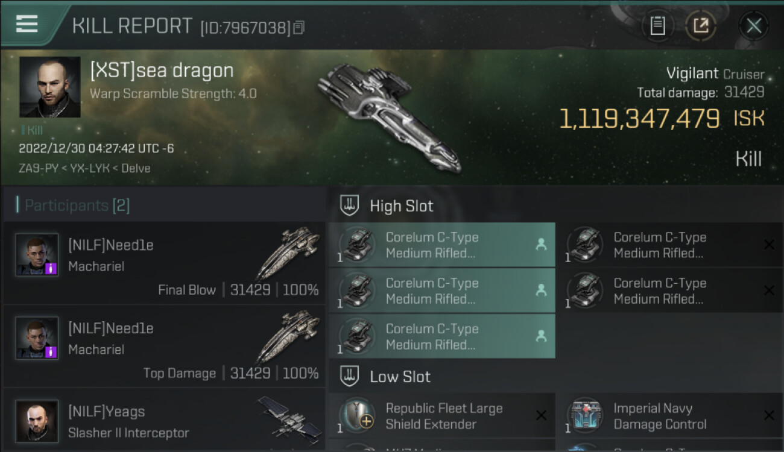Image resolution: width=784 pixels, height=452 pixels.
Task: View sea dragon's character portrait
Action: pos(49,87)
